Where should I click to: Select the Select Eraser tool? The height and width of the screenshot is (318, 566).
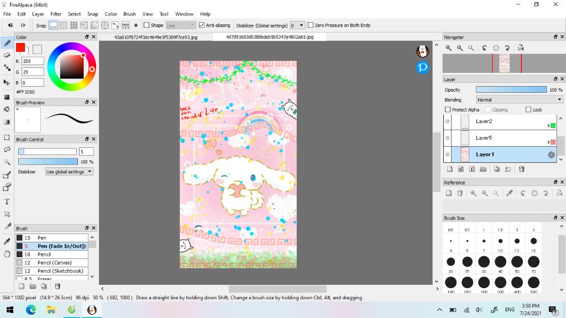click(x=7, y=187)
